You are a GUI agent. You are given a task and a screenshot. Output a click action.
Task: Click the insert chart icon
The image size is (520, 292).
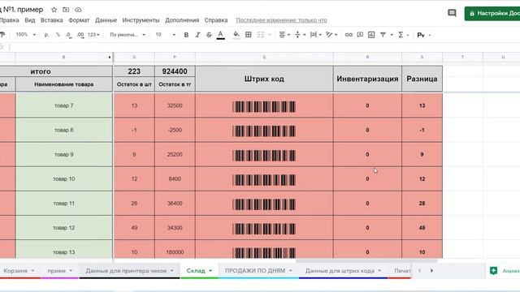coord(371,34)
